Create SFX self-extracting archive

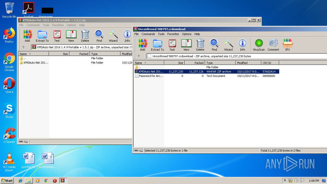point(287,45)
